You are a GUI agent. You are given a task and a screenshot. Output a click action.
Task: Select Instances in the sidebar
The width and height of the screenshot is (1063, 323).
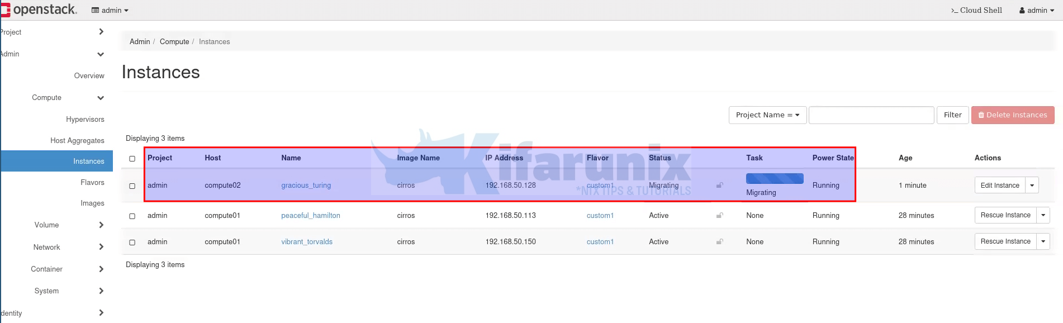click(57, 161)
